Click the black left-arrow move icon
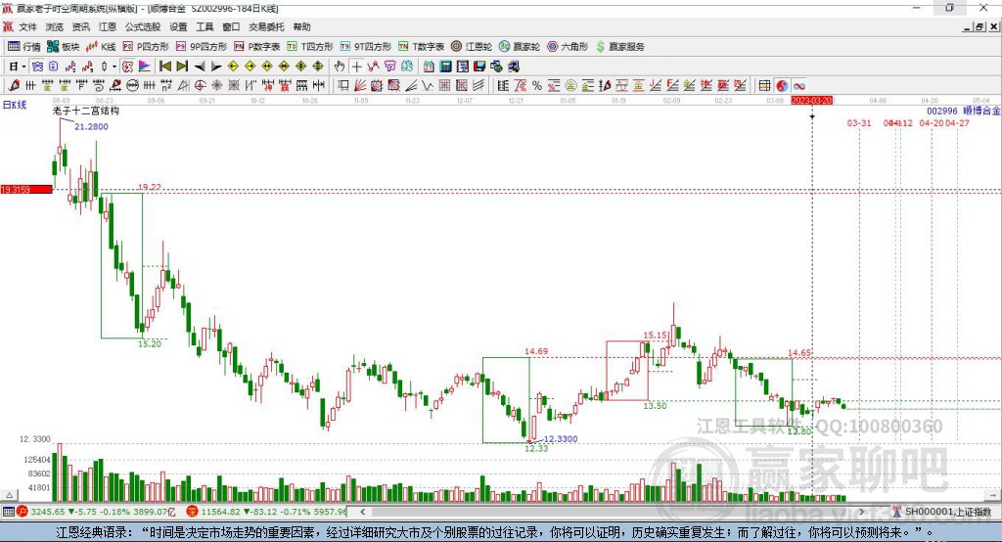This screenshot has width=1002, height=542. click(200, 67)
